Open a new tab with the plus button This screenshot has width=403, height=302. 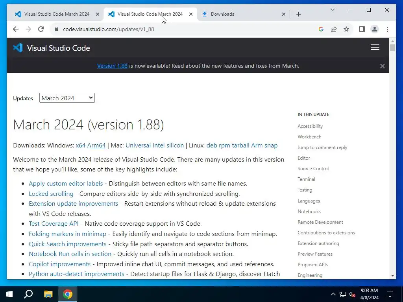click(298, 14)
